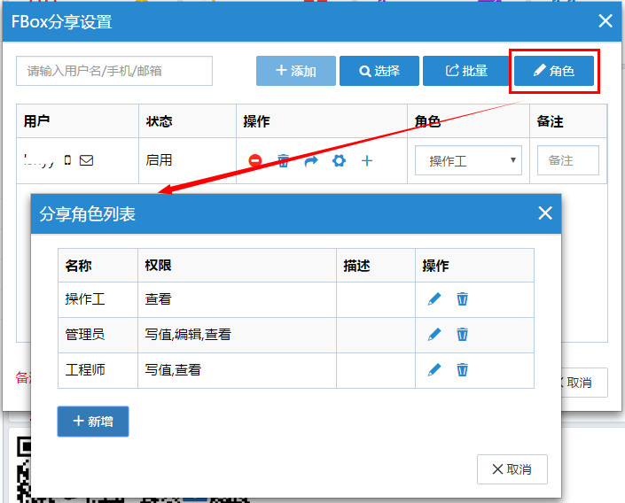Click the share arrow icon in user row
Viewport: 625px width, 503px height.
pyautogui.click(x=310, y=161)
